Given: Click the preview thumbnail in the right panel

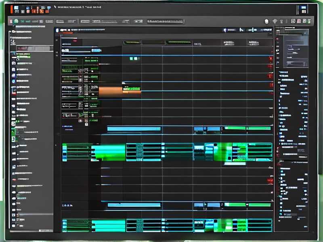Looking at the screenshot, I should click(x=296, y=48).
